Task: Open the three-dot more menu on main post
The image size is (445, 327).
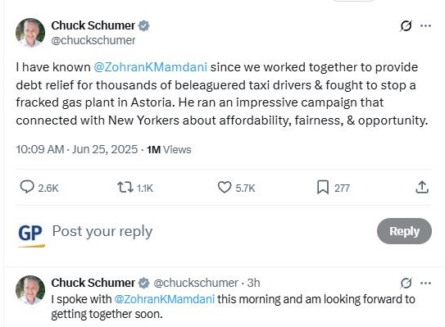Action: [425, 26]
